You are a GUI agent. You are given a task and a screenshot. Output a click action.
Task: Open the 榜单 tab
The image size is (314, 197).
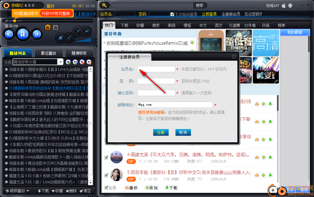[x=281, y=25]
